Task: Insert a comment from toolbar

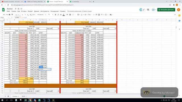Action: tap(96, 15)
